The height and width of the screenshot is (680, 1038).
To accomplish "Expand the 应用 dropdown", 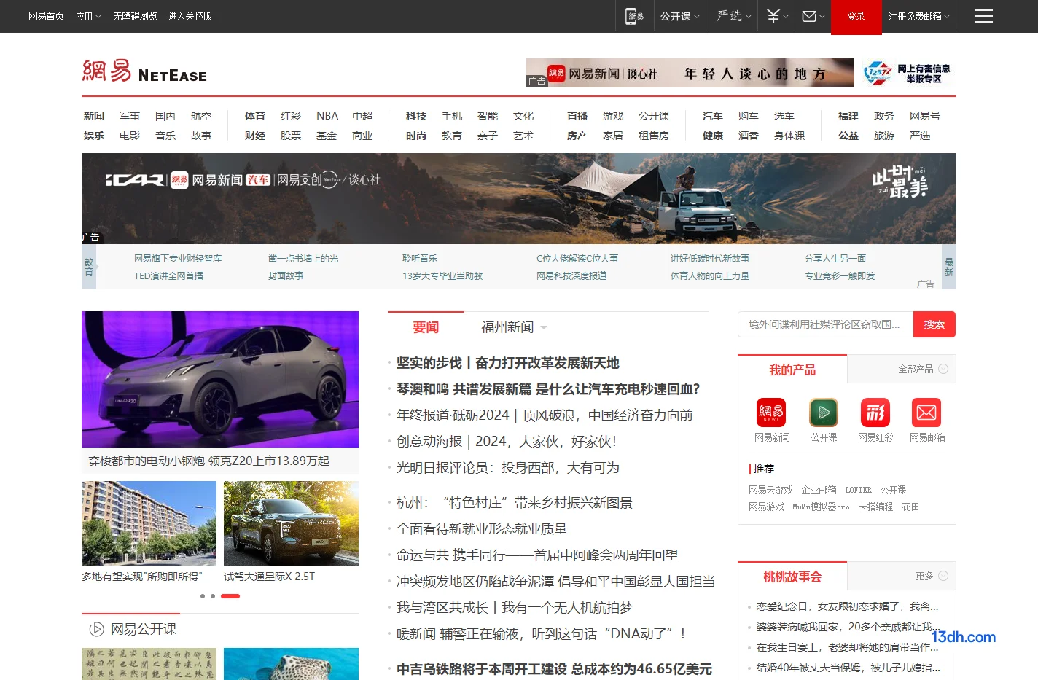I will click(x=88, y=16).
